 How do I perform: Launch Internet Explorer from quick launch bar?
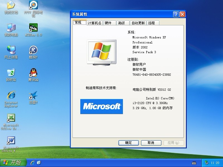pyautogui.click(x=33, y=163)
